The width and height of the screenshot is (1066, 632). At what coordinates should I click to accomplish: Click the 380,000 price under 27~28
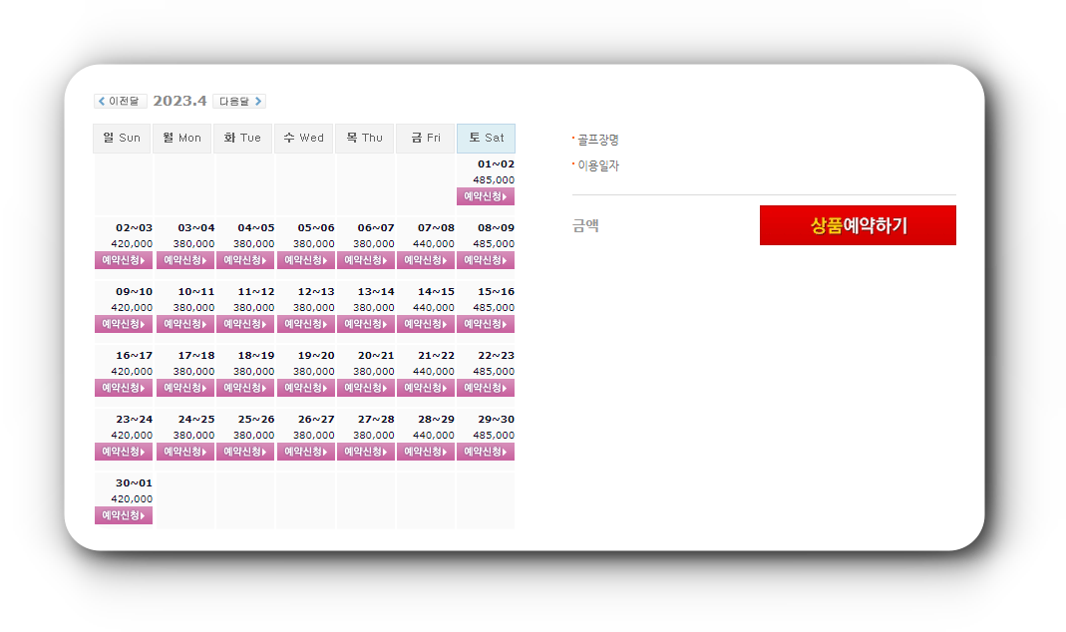(x=374, y=436)
